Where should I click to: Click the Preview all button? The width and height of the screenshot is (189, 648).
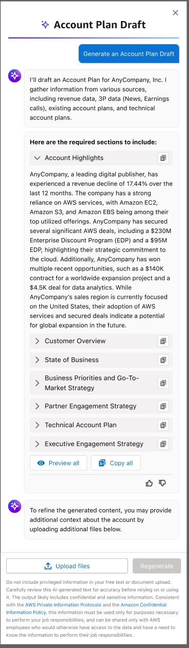(58, 463)
